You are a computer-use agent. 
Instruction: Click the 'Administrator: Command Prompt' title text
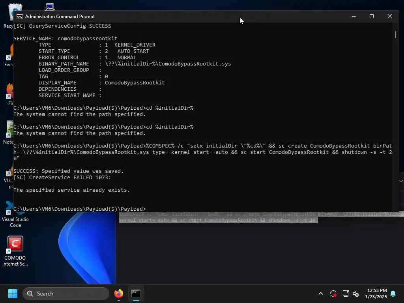pyautogui.click(x=60, y=17)
